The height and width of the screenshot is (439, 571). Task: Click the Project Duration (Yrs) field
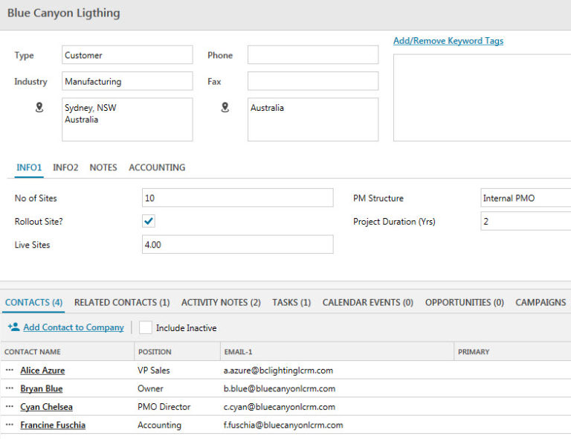(526, 221)
